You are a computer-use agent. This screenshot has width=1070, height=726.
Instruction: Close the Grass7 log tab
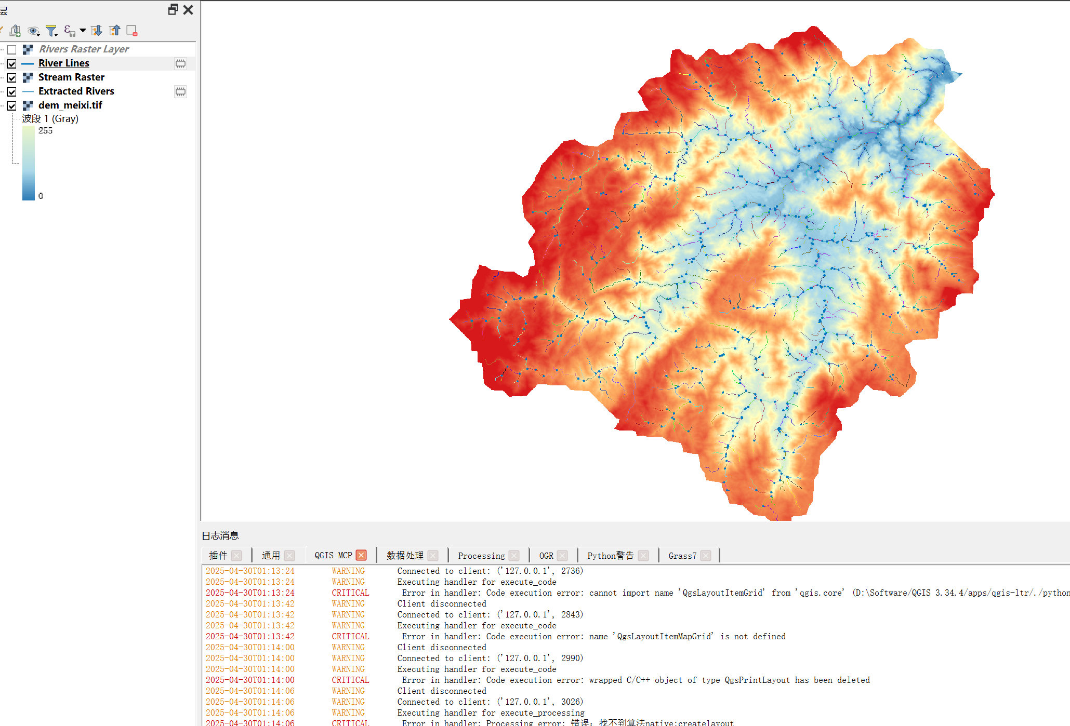click(706, 556)
